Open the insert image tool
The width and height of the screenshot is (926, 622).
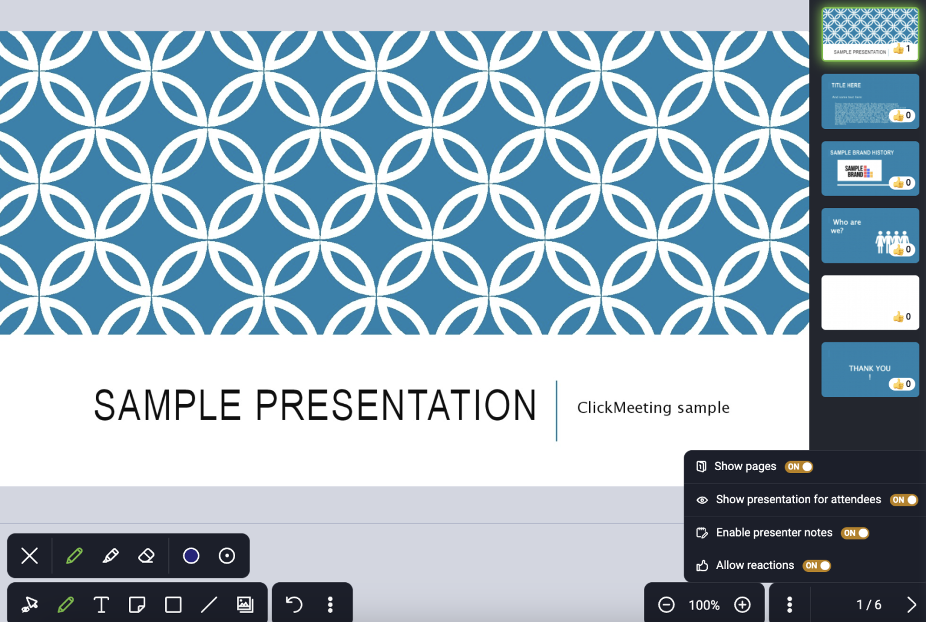[x=245, y=605]
